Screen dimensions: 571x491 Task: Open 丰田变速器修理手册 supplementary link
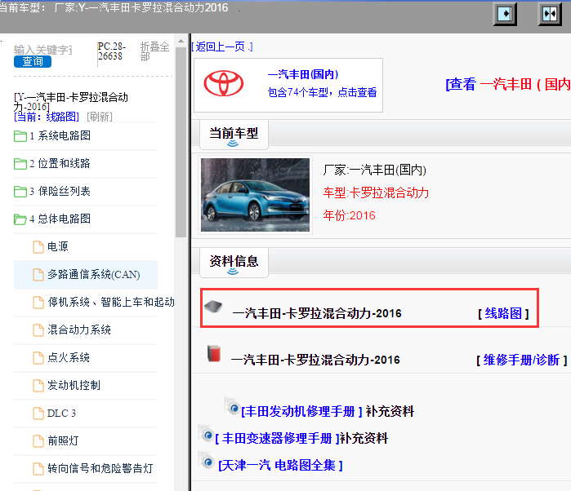[277, 438]
